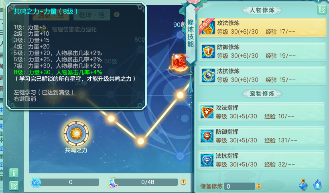Click the 法抗指挥 blue paw icon

[x=207, y=160]
